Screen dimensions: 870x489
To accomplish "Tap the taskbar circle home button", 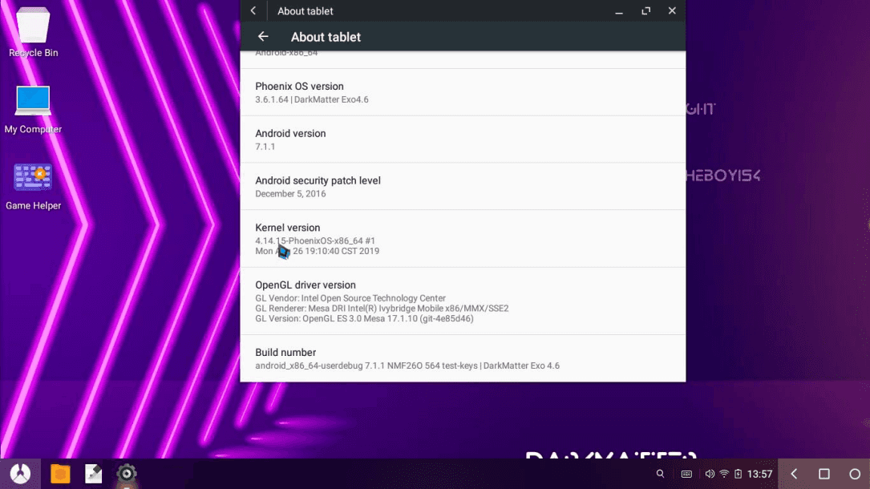I will coord(855,474).
